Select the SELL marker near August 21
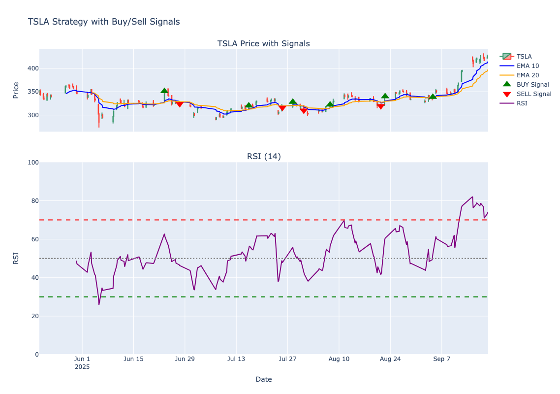 click(x=381, y=106)
